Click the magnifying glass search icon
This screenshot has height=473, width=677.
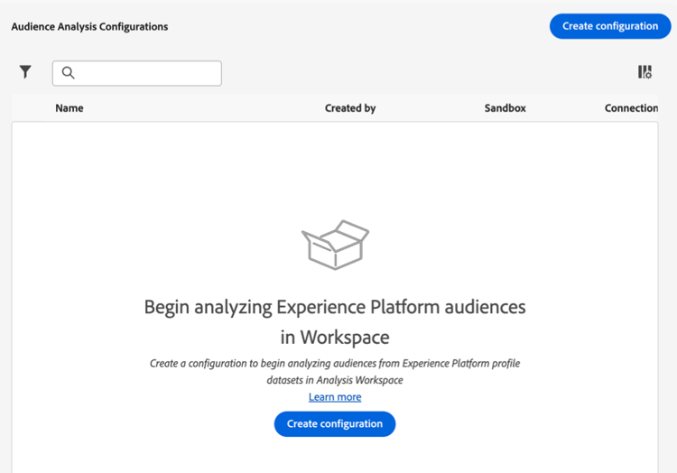pyautogui.click(x=68, y=73)
